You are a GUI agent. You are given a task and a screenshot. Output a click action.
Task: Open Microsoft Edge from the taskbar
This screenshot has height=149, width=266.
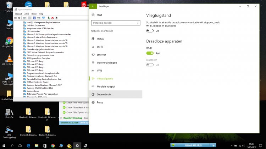click(x=28, y=145)
